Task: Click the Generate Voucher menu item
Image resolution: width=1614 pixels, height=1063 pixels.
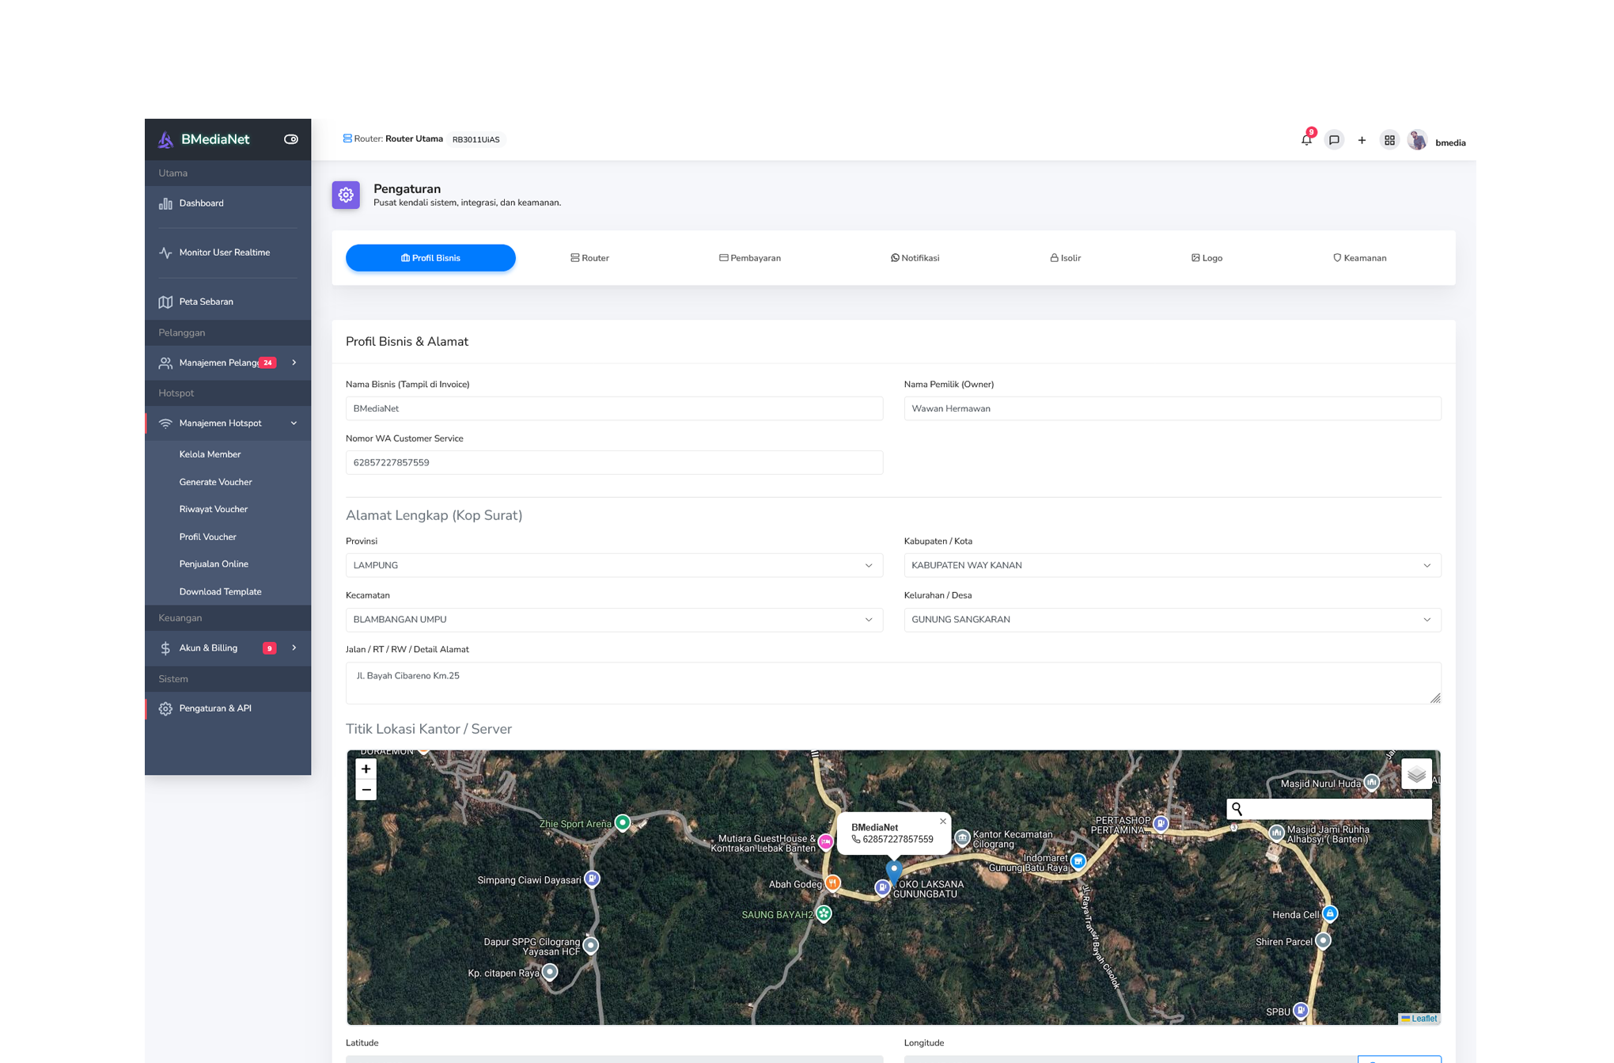Action: pos(215,481)
